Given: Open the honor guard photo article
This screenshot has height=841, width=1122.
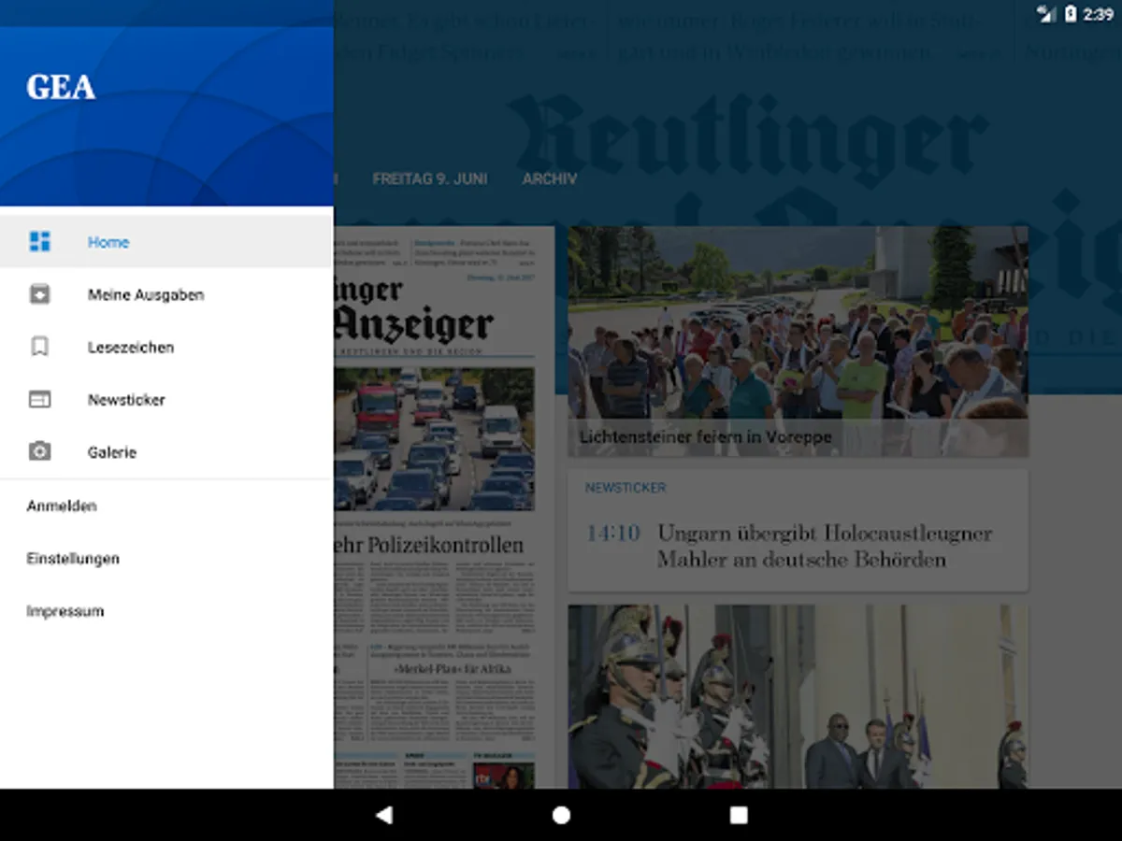Looking at the screenshot, I should pos(798,696).
